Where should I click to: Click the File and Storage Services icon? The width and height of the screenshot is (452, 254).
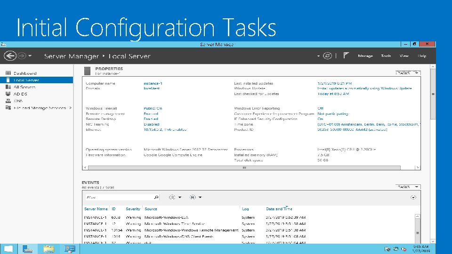pos(8,108)
